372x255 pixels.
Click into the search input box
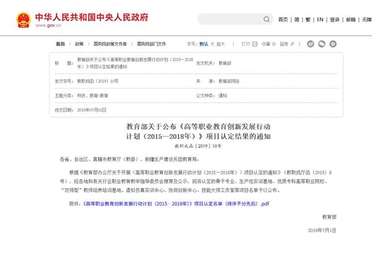point(229,20)
